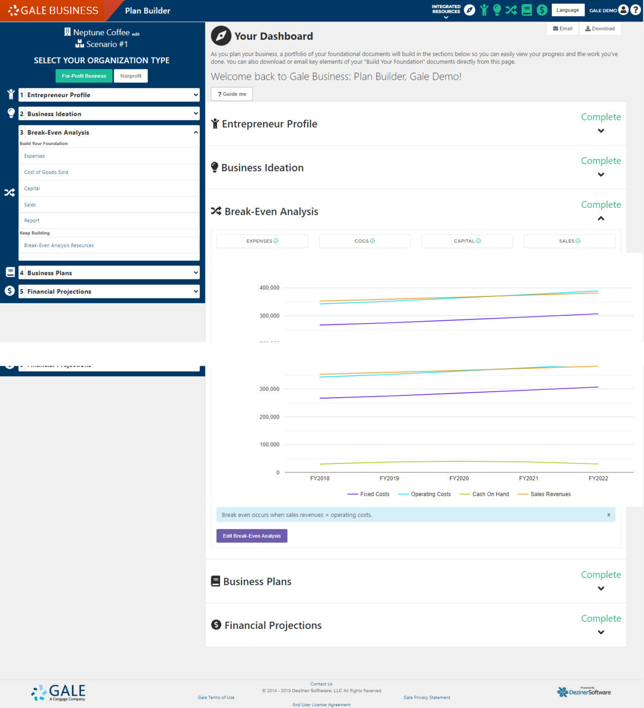
Task: Toggle Fixed Costs legend series
Action: [x=368, y=494]
